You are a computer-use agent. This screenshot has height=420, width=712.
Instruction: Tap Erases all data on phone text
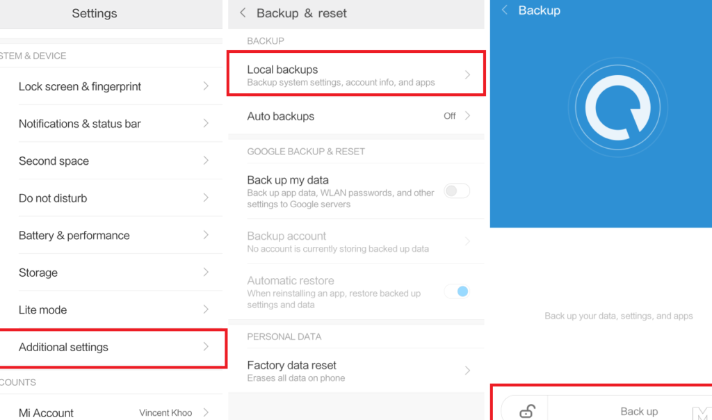coord(296,378)
